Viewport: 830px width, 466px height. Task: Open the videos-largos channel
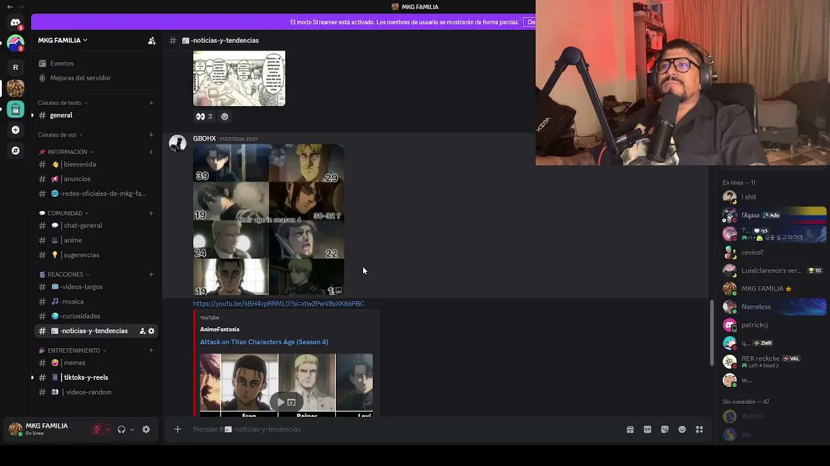pos(97,287)
